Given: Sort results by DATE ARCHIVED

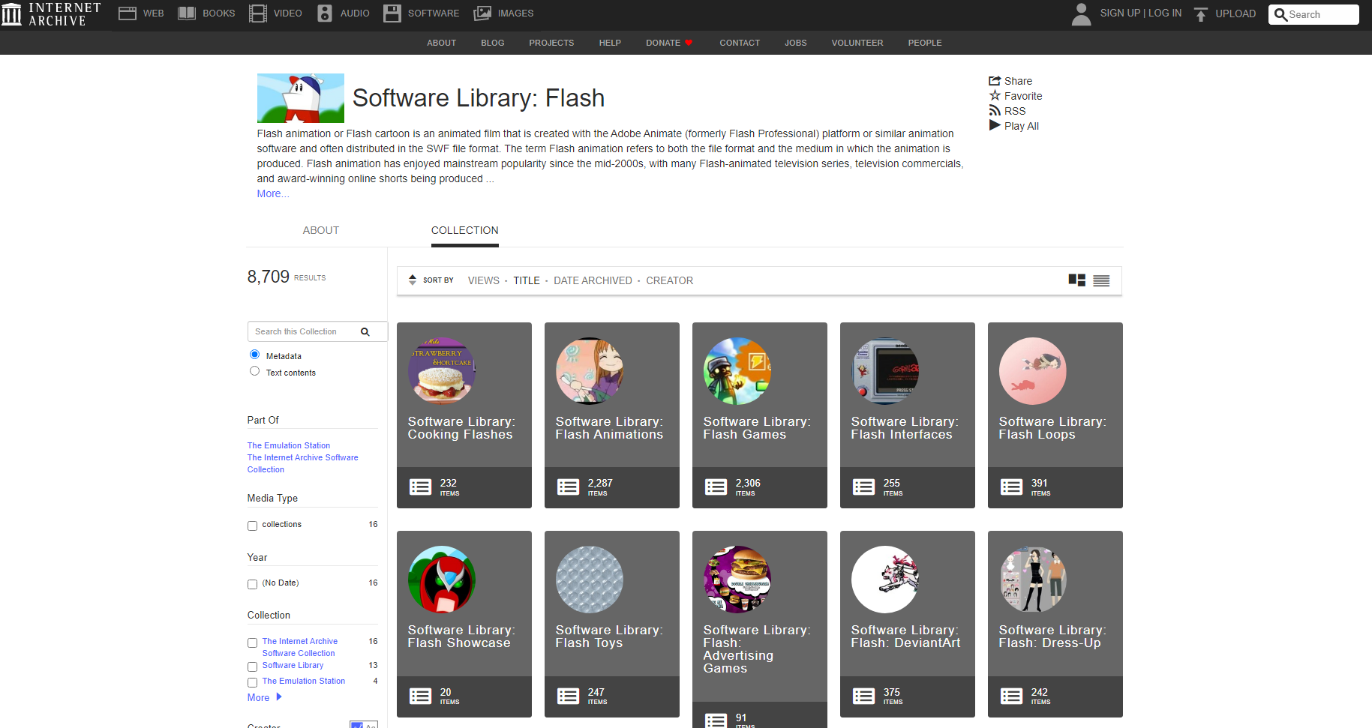Looking at the screenshot, I should (x=593, y=280).
